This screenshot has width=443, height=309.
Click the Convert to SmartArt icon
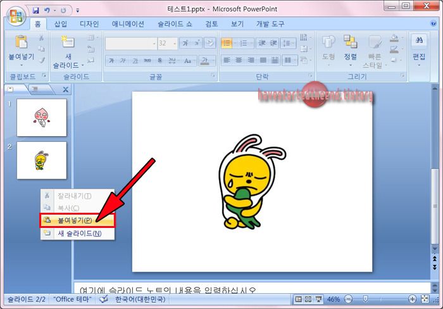pyautogui.click(x=305, y=60)
